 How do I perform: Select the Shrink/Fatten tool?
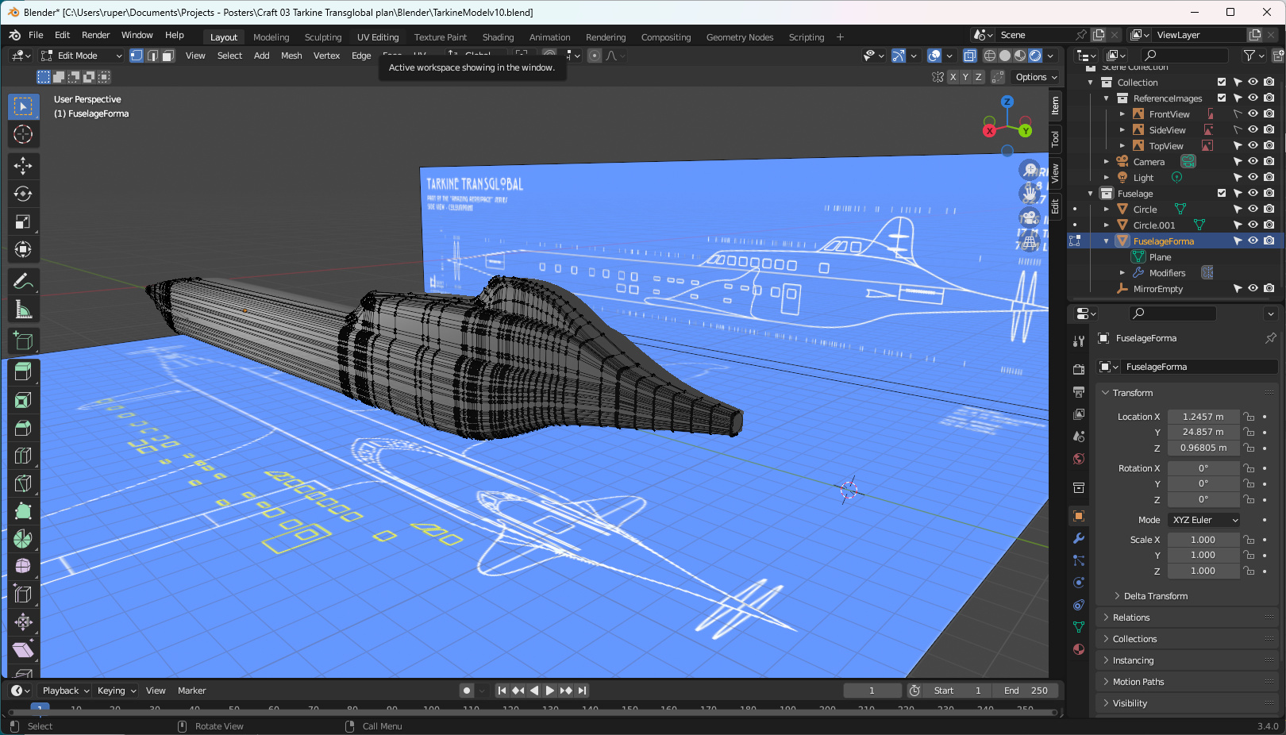click(x=23, y=621)
